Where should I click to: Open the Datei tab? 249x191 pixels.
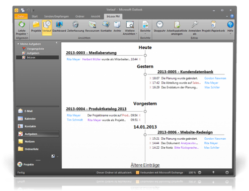pyautogui.click(x=21, y=16)
